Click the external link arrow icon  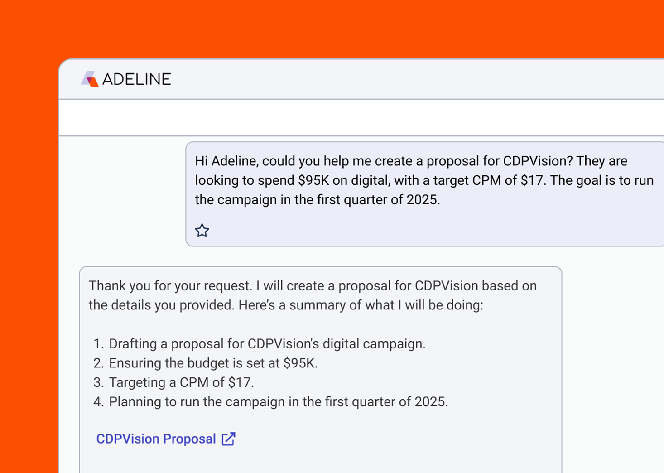click(229, 439)
